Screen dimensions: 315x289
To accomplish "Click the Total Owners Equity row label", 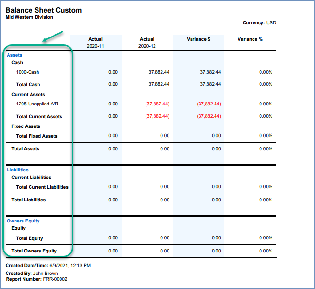I will [x=34, y=251].
